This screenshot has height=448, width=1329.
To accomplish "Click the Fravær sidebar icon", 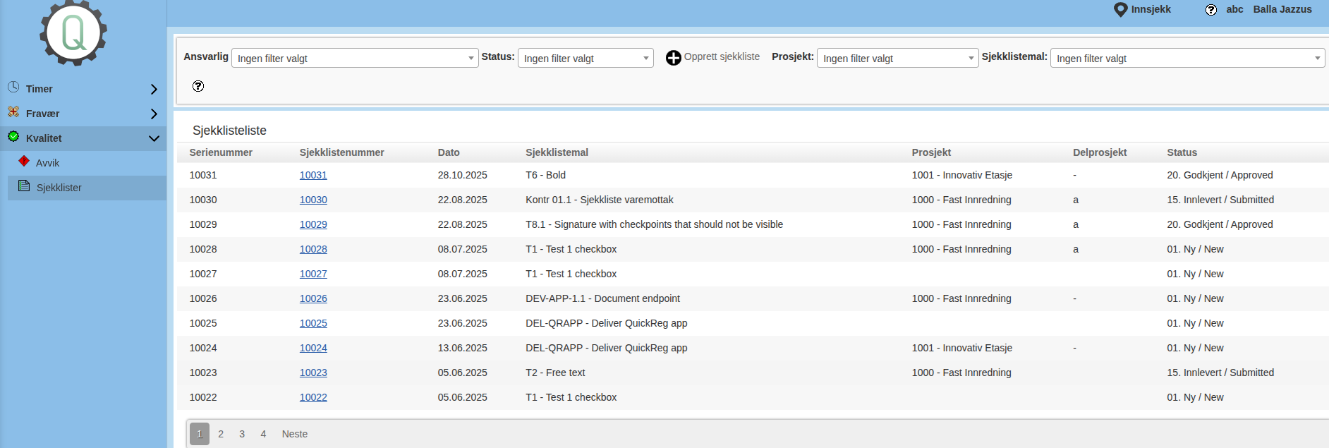I will click(13, 112).
